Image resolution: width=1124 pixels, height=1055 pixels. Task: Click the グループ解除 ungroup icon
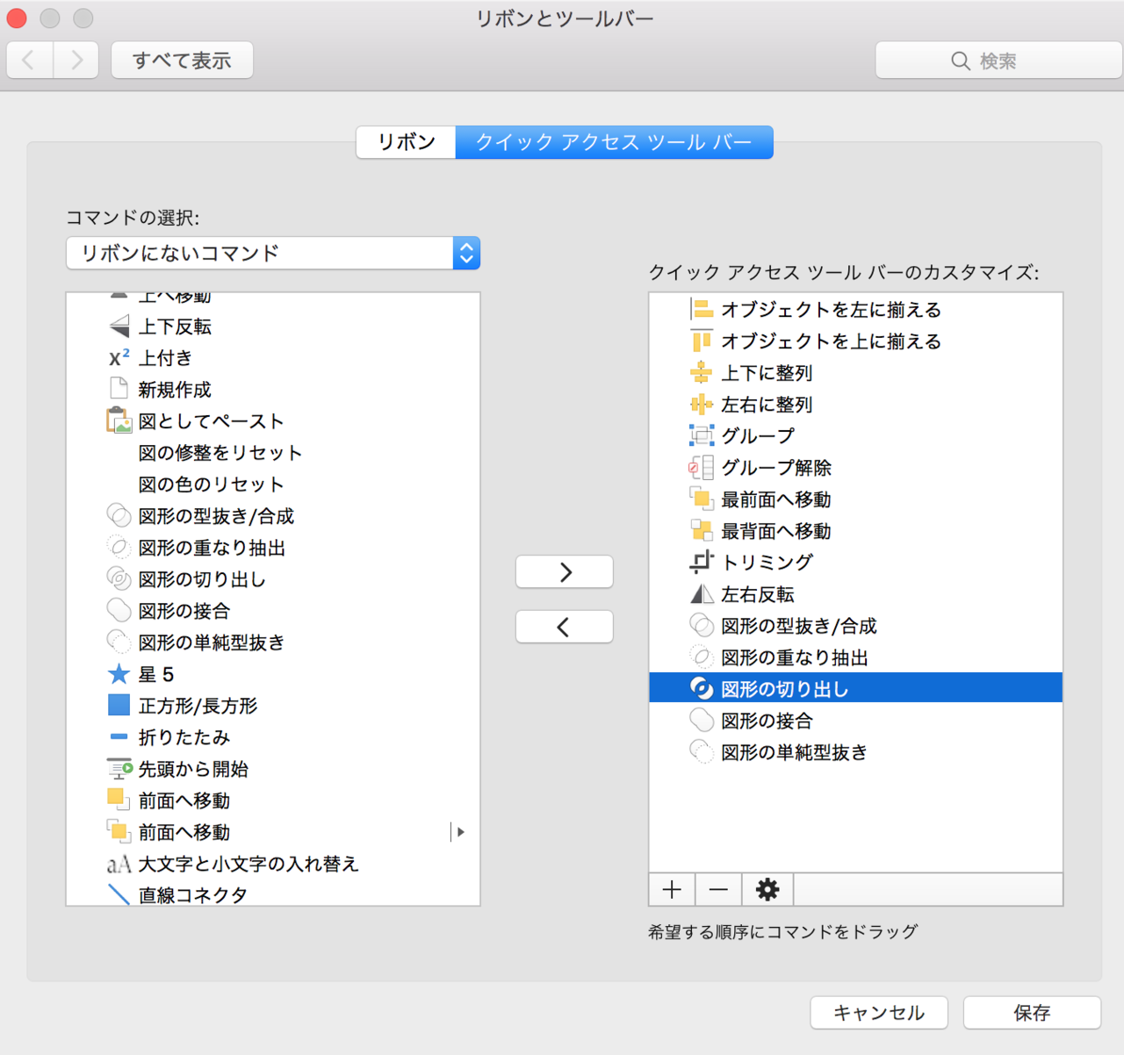(x=701, y=467)
